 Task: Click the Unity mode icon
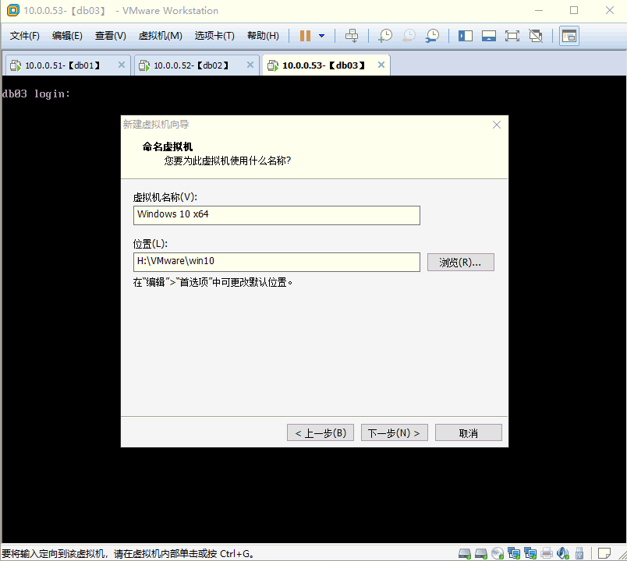coord(536,36)
